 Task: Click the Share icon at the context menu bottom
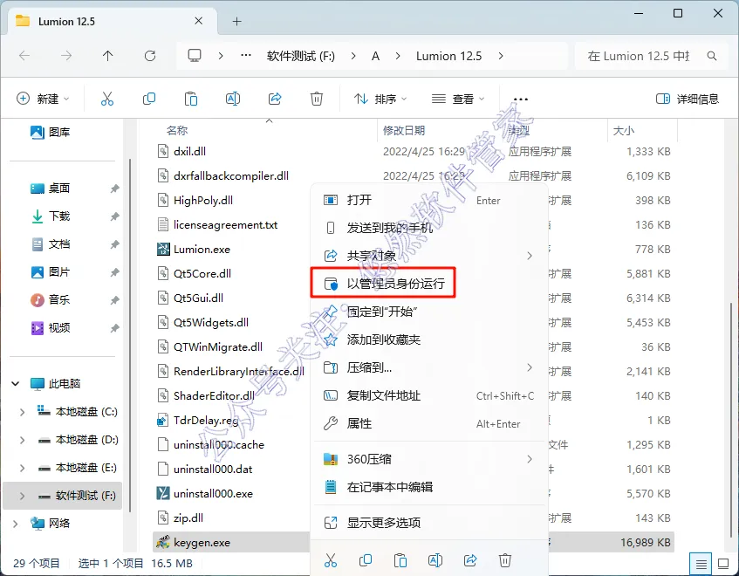pos(470,560)
